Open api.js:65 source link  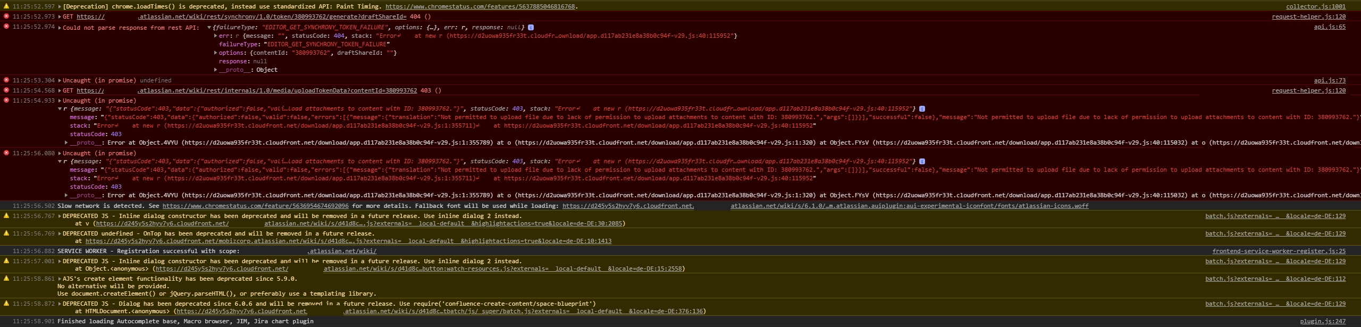[1330, 27]
